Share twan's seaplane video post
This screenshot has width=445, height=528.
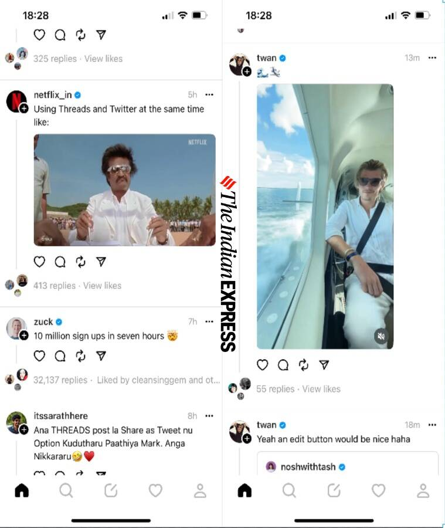[x=324, y=365]
